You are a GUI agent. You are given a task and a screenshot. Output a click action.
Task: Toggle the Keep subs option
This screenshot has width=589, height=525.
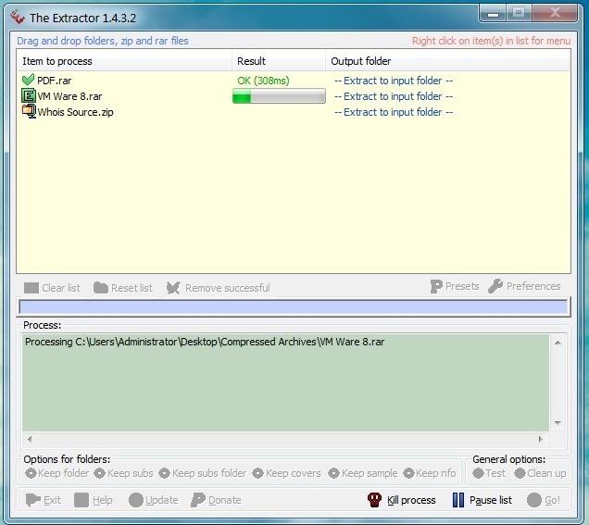(x=123, y=473)
